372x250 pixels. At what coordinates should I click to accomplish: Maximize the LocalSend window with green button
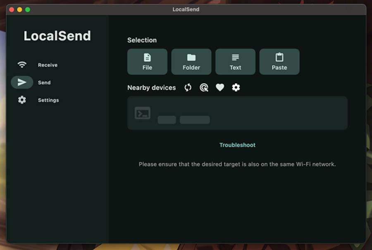click(x=28, y=10)
